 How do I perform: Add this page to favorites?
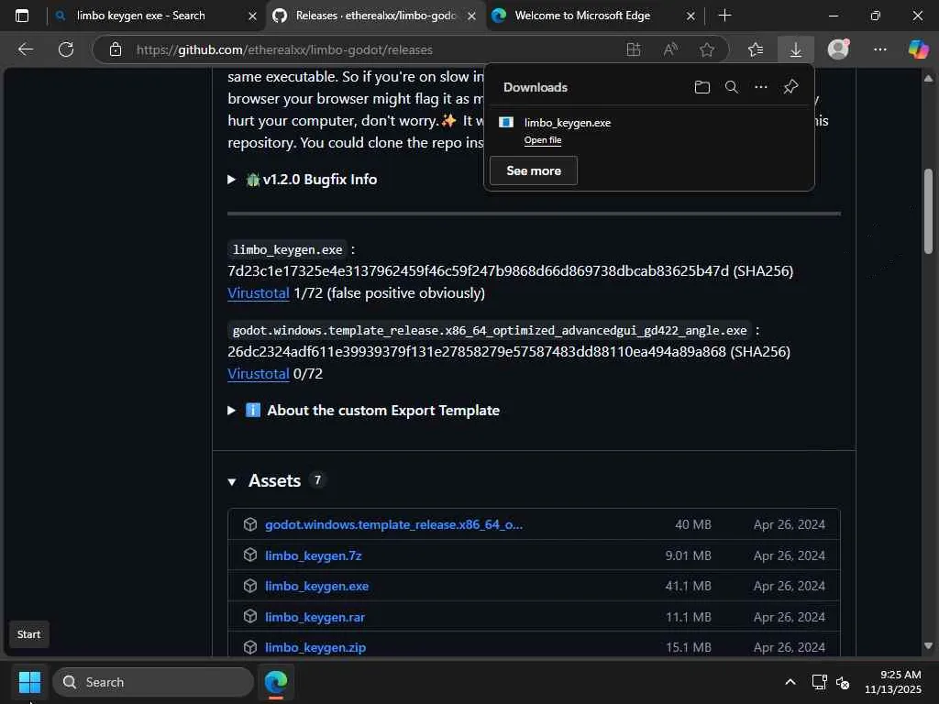[707, 49]
